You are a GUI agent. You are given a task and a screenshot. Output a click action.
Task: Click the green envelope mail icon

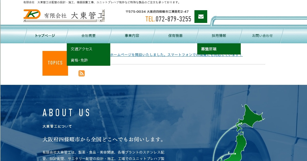pos(201,17)
